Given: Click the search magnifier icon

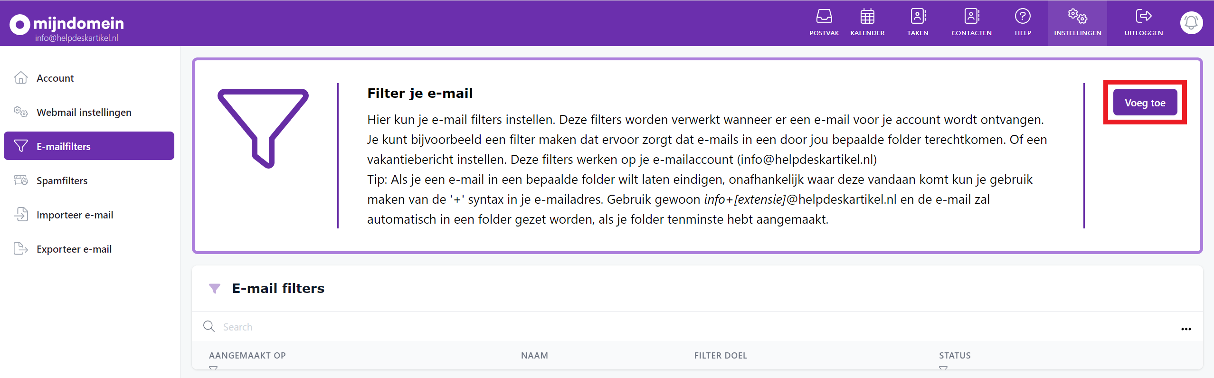Looking at the screenshot, I should (x=209, y=326).
